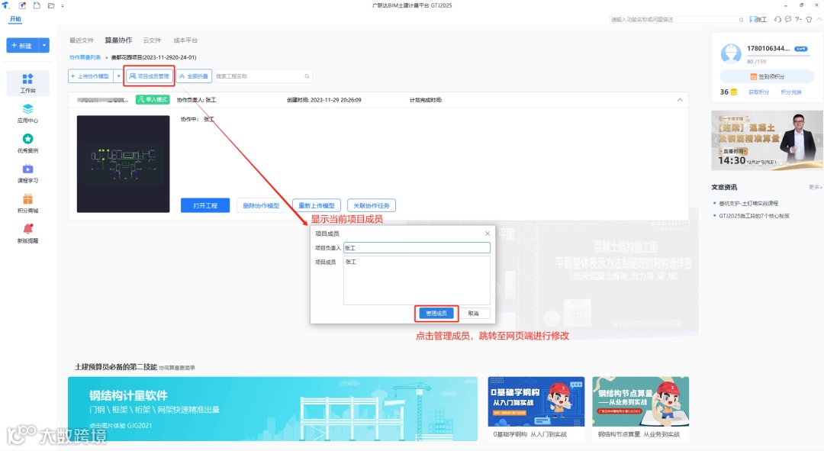Click the gold coins points icon
The width and height of the screenshot is (824, 451).
click(x=734, y=92)
